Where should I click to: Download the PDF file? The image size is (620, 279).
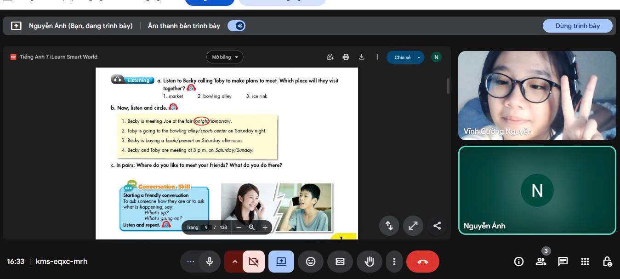pyautogui.click(x=362, y=57)
